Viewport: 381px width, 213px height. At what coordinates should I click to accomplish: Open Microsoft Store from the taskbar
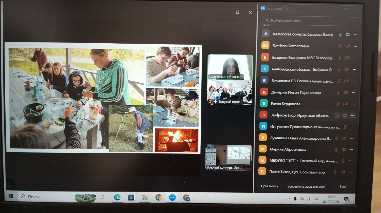131,197
